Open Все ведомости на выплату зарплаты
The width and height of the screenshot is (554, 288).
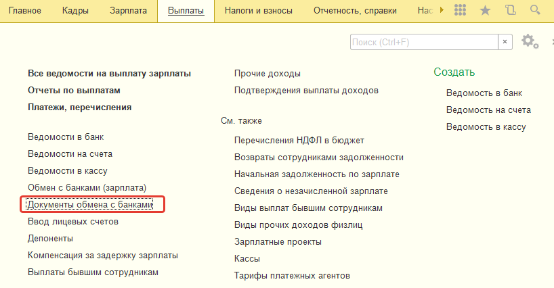tap(109, 73)
